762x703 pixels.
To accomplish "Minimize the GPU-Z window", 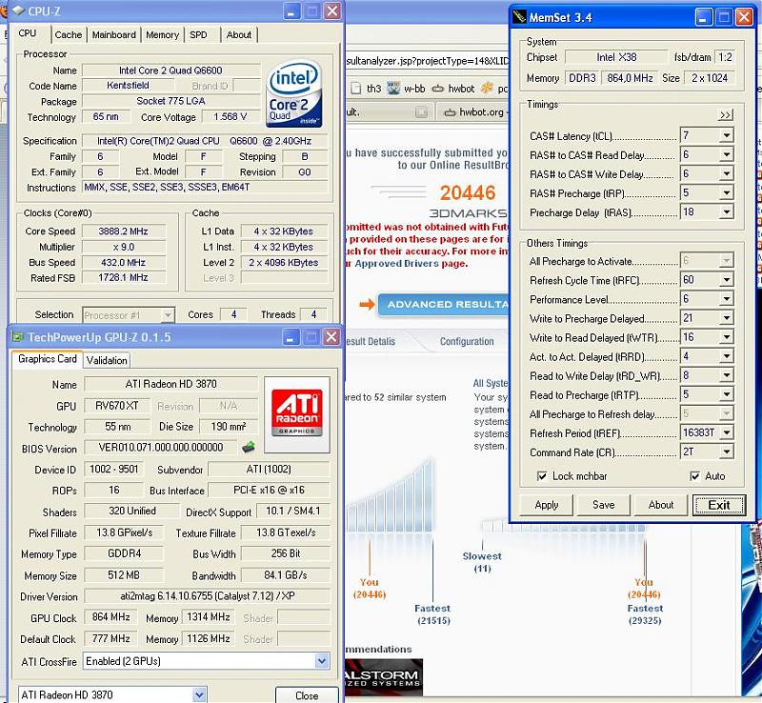I will click(291, 337).
